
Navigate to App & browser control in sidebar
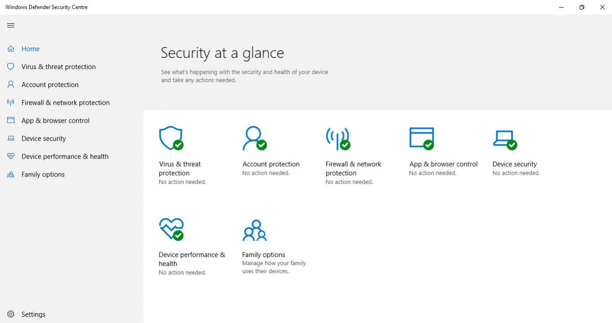pyautogui.click(x=55, y=120)
